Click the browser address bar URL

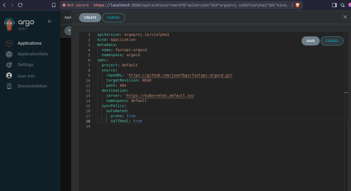(x=191, y=5)
